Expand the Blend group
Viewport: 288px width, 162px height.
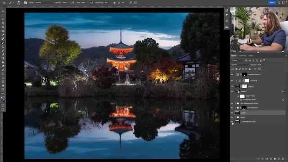coord(235,117)
